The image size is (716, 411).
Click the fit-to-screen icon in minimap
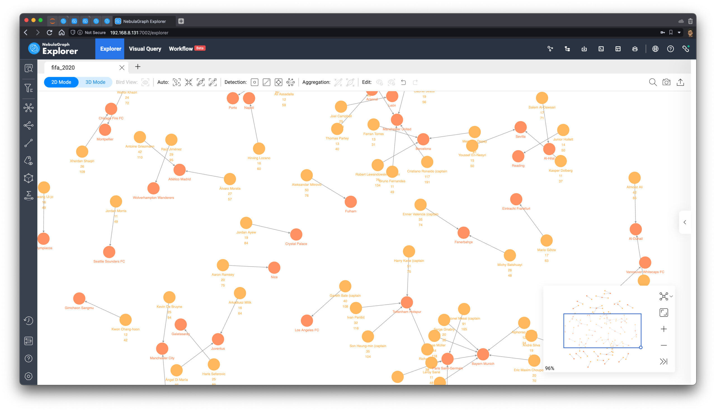coord(663,313)
